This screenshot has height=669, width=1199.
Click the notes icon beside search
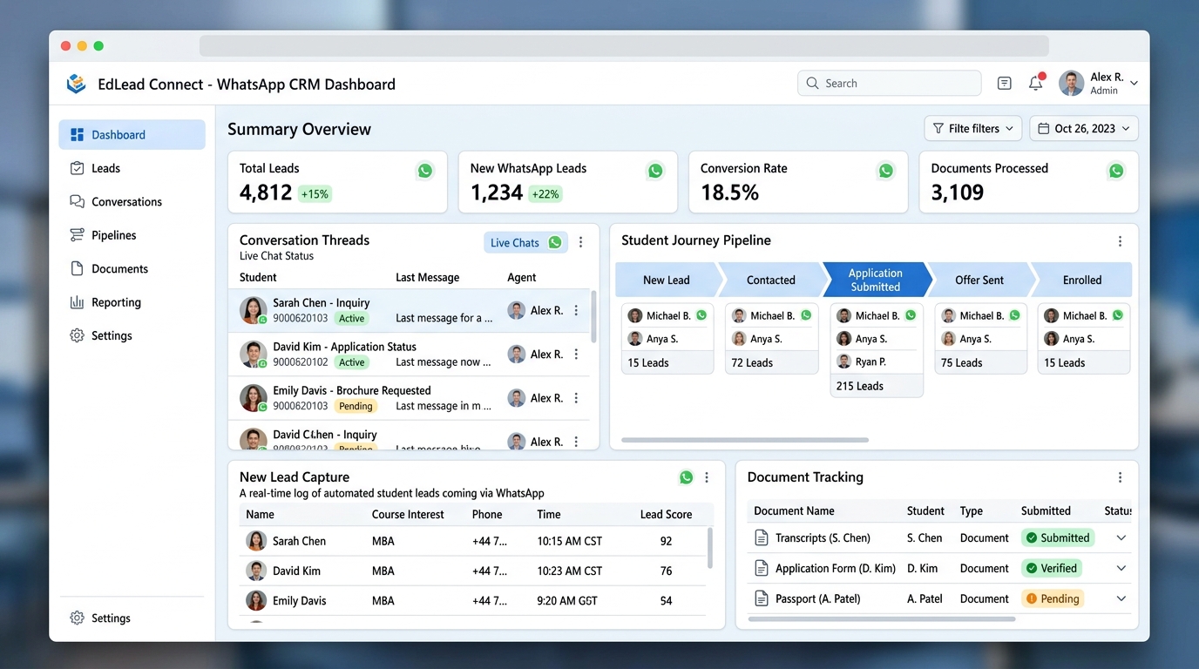click(x=1005, y=83)
